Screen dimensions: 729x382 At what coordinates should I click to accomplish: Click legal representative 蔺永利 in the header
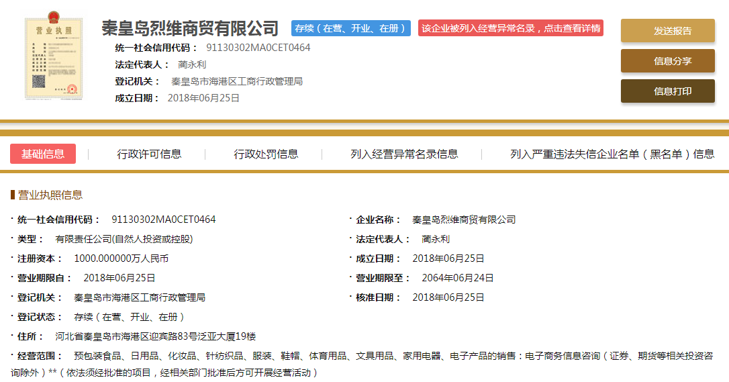coord(192,64)
